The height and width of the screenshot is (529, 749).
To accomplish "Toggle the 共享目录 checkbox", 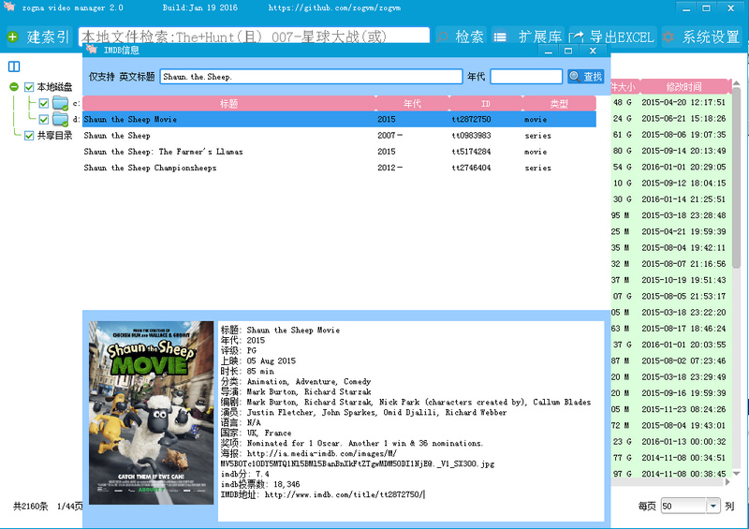I will click(x=29, y=136).
